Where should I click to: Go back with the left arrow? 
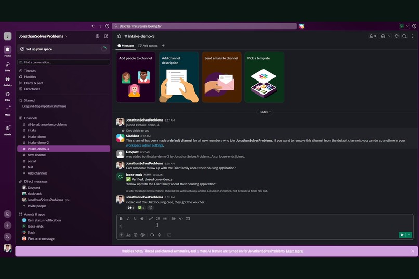[x=93, y=26]
